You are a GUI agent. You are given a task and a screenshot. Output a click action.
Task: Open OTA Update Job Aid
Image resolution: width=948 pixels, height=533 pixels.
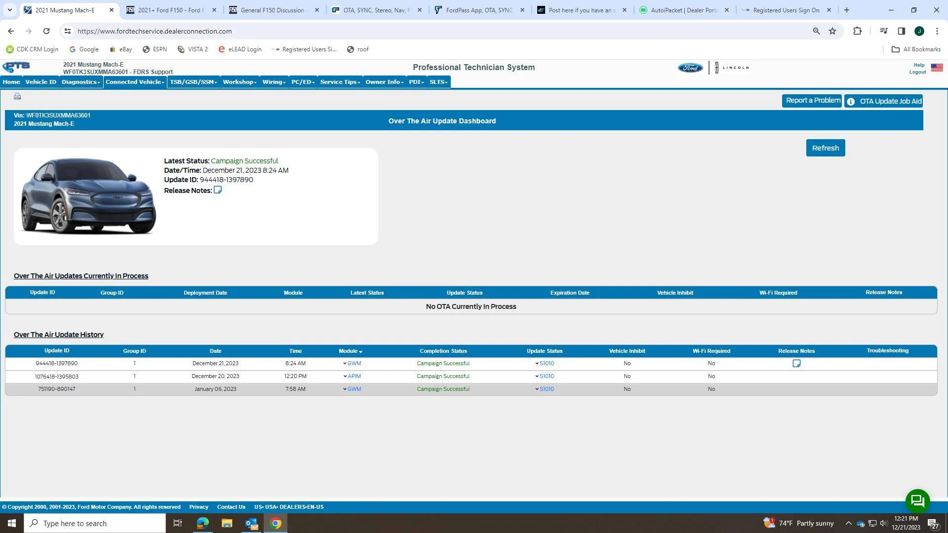[x=883, y=101]
